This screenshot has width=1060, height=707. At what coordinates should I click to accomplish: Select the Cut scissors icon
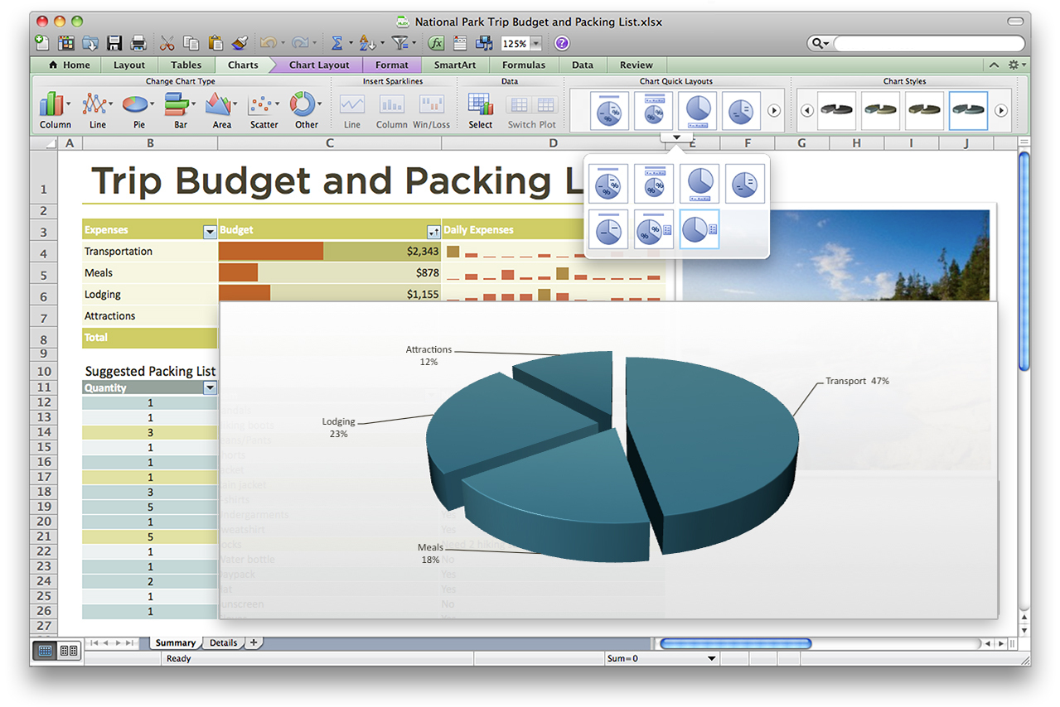coord(167,44)
